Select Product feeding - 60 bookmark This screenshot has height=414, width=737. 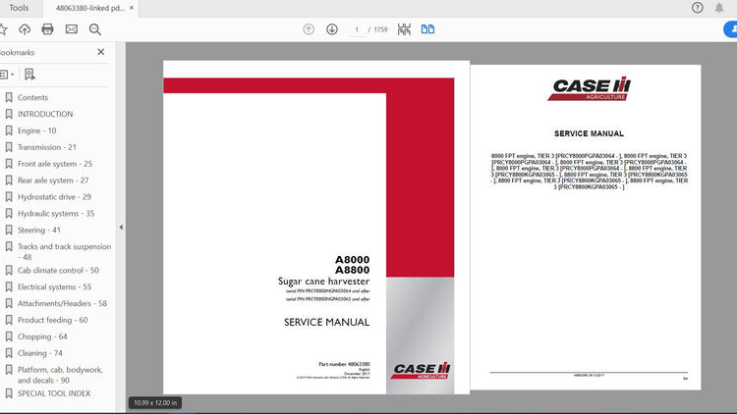click(53, 320)
